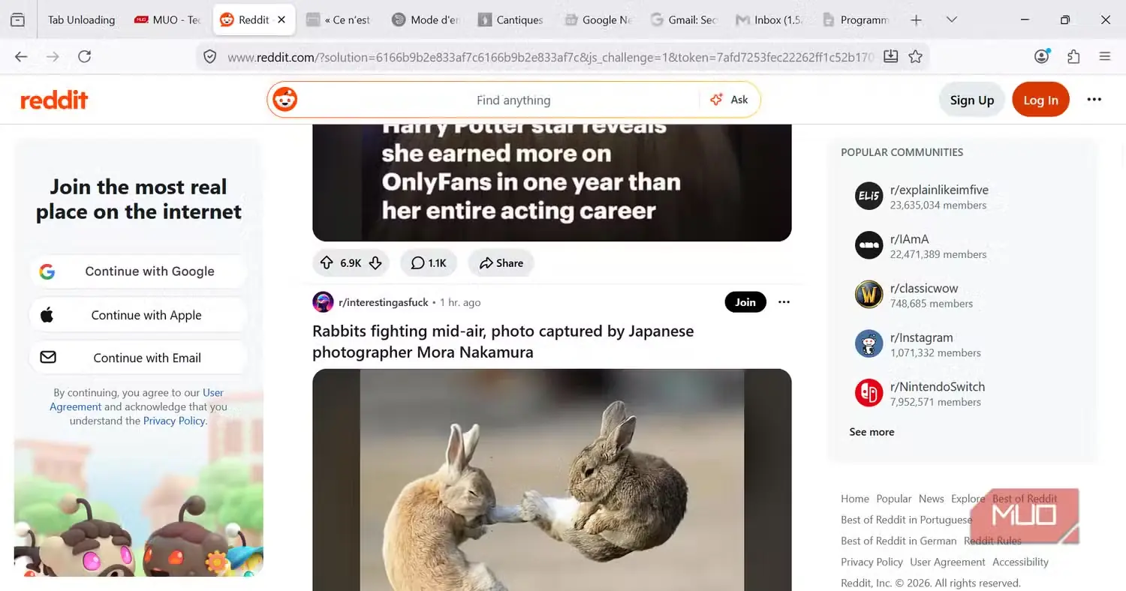Click the Home footer link

tap(855, 499)
